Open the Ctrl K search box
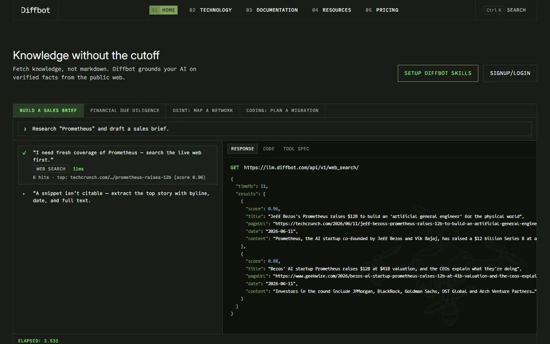The width and height of the screenshot is (550, 344). click(x=506, y=10)
